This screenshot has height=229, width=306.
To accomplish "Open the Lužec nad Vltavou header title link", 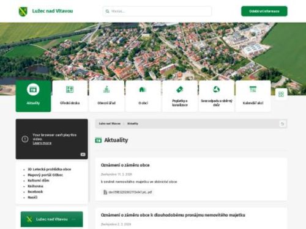I will point(53,11).
